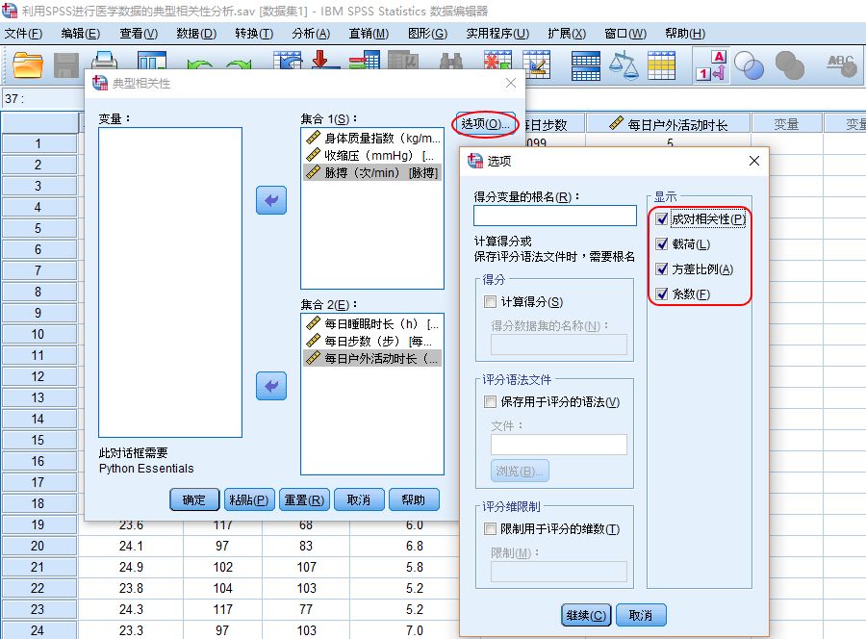
Task: Click the 每日户外活动时长 column header
Action: coord(669,124)
